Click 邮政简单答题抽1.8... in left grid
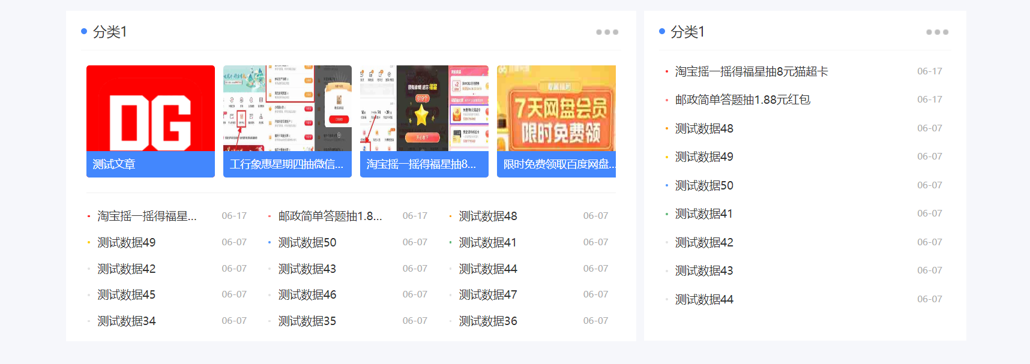The image size is (1030, 364). pyautogui.click(x=330, y=216)
